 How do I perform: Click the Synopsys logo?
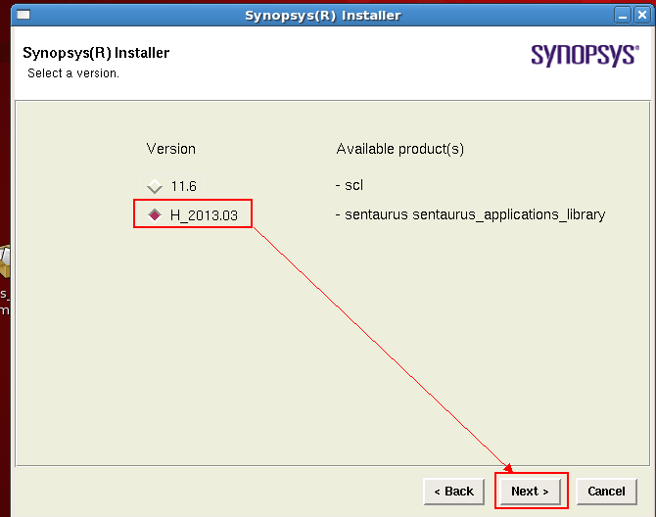point(585,55)
